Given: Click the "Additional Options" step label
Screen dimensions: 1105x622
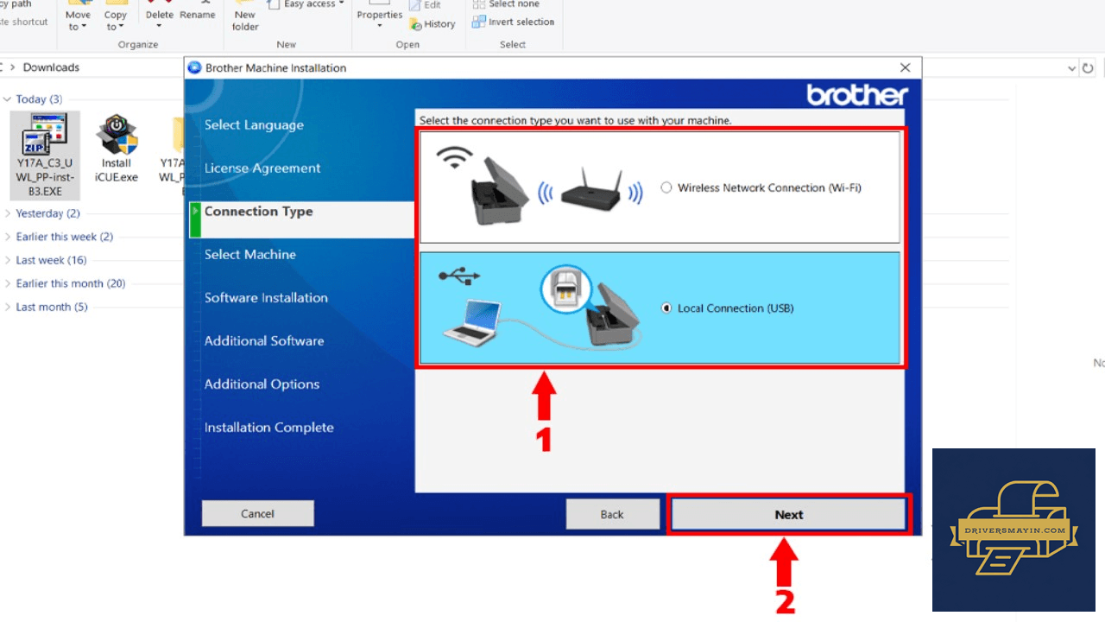Looking at the screenshot, I should [262, 384].
